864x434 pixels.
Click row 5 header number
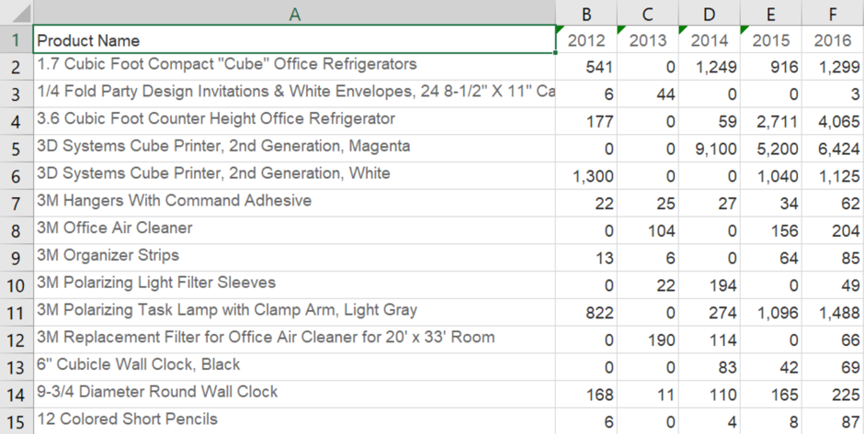click(16, 149)
